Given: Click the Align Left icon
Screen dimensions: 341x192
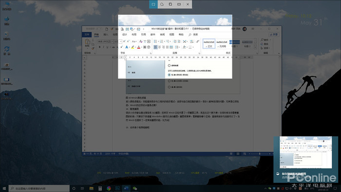Looking at the screenshot, I should (155, 47).
